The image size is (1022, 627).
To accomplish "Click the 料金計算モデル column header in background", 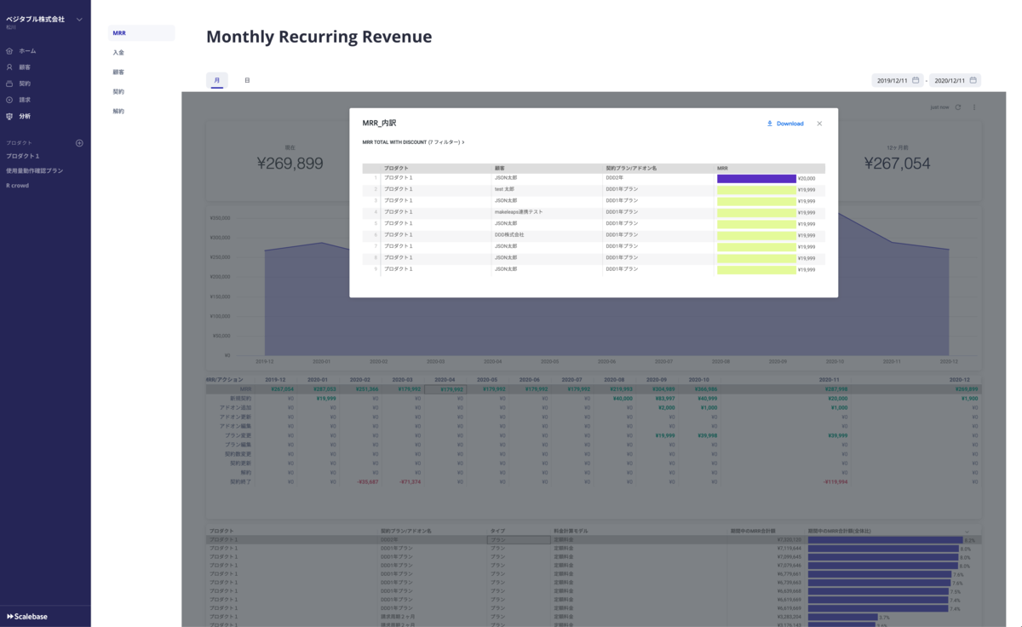I will click(x=570, y=531).
